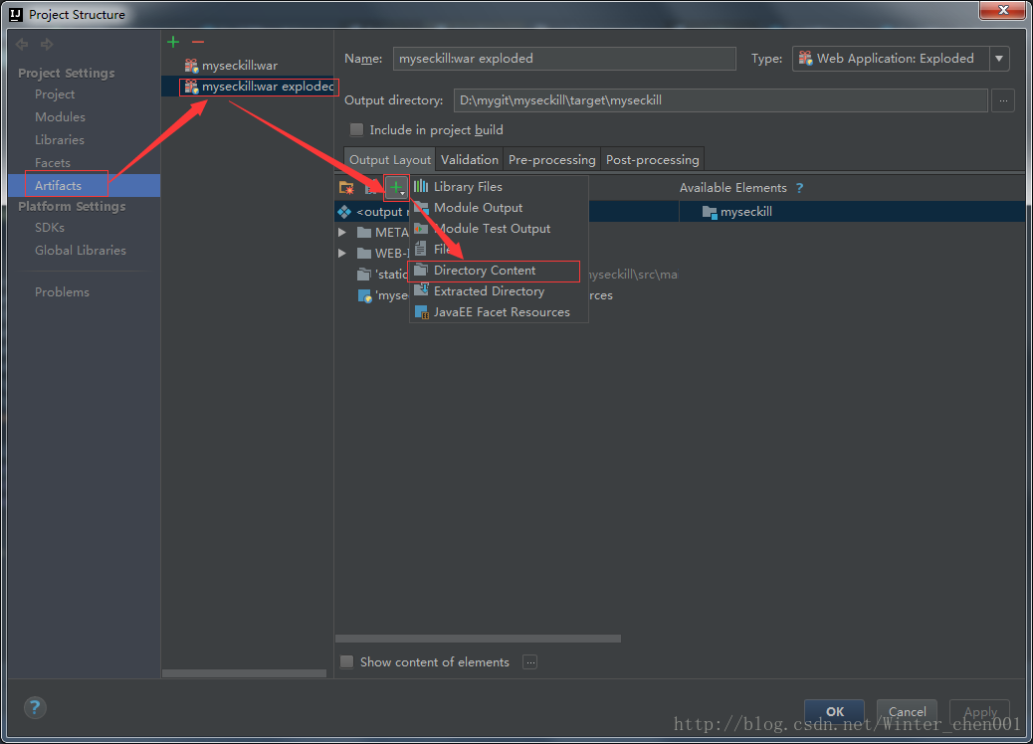Switch to Pre-processing tab
The height and width of the screenshot is (744, 1033).
coord(552,159)
